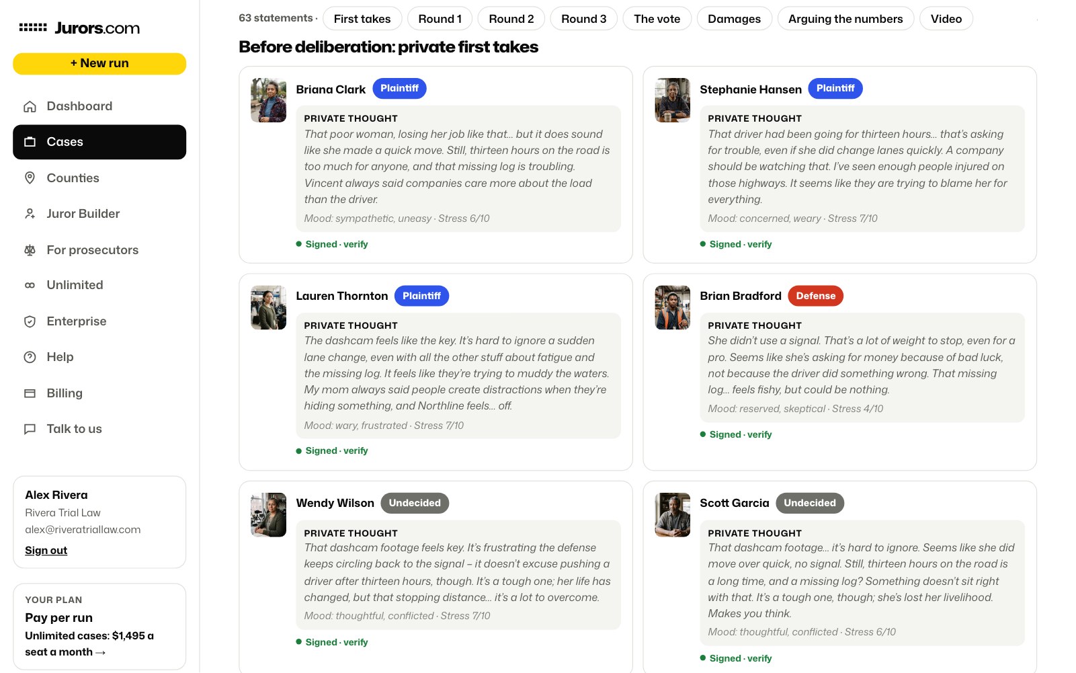Open Stephanie Hansen's juror photo

[672, 100]
